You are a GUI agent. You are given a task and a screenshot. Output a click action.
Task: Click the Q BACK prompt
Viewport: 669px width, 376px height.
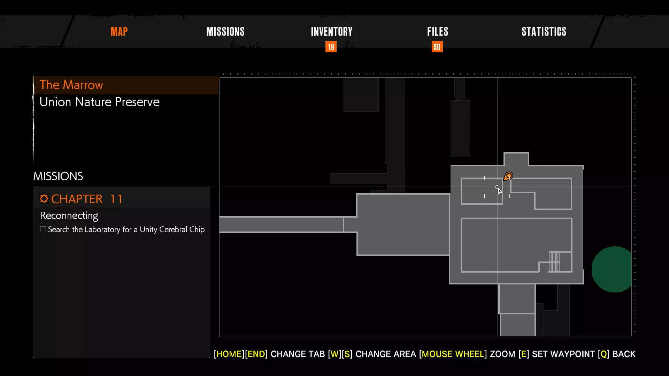(617, 354)
